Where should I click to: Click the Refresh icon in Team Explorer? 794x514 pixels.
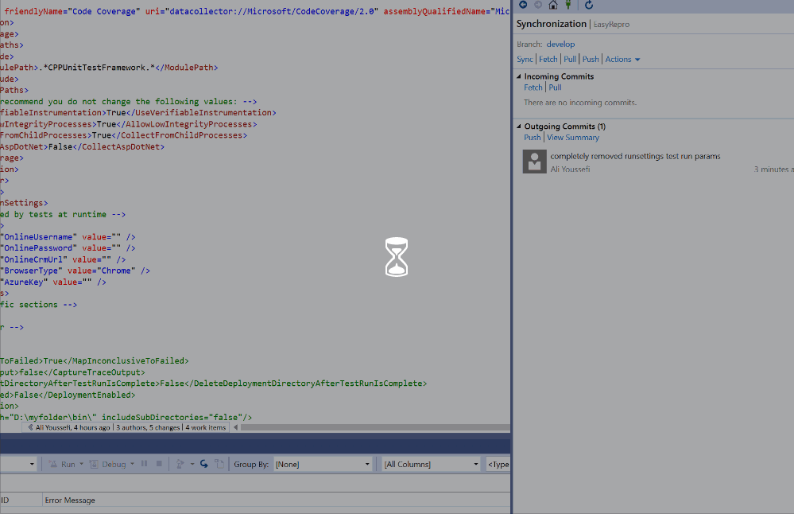[x=589, y=6]
